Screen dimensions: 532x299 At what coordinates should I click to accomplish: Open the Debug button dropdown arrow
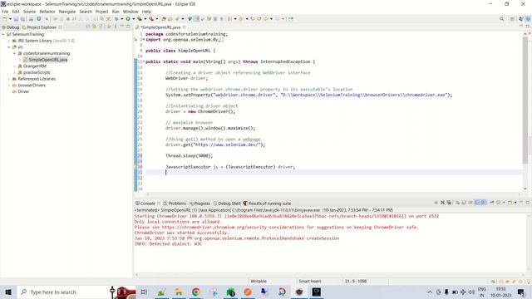[x=122, y=19]
